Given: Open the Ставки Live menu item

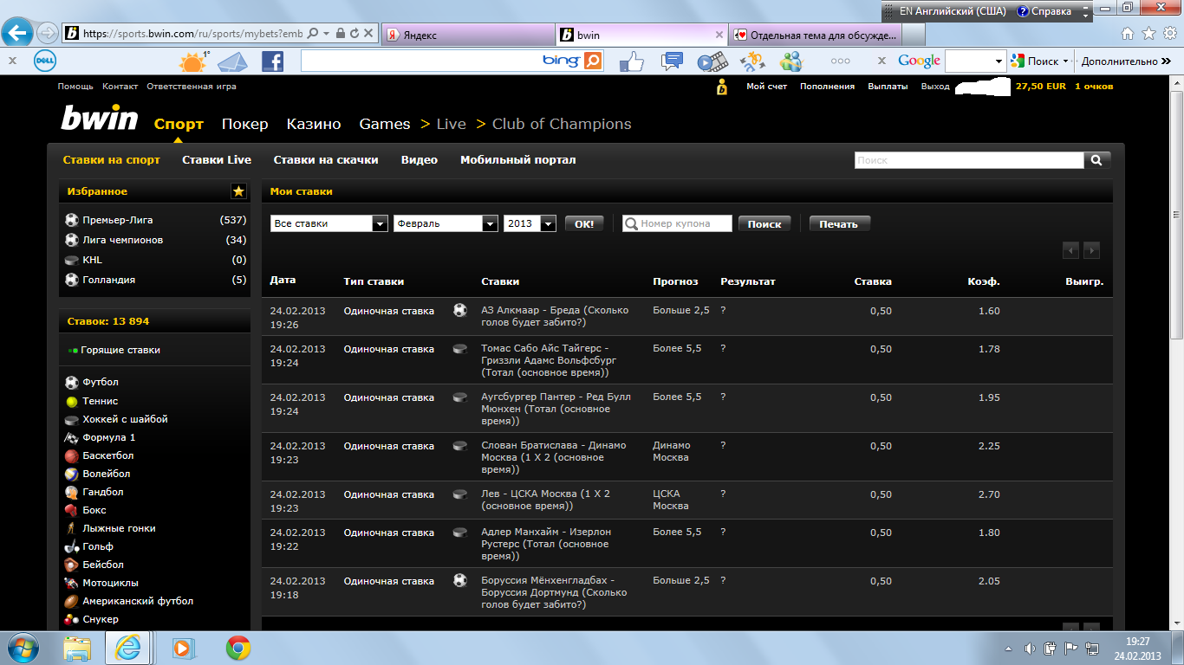Looking at the screenshot, I should [217, 160].
